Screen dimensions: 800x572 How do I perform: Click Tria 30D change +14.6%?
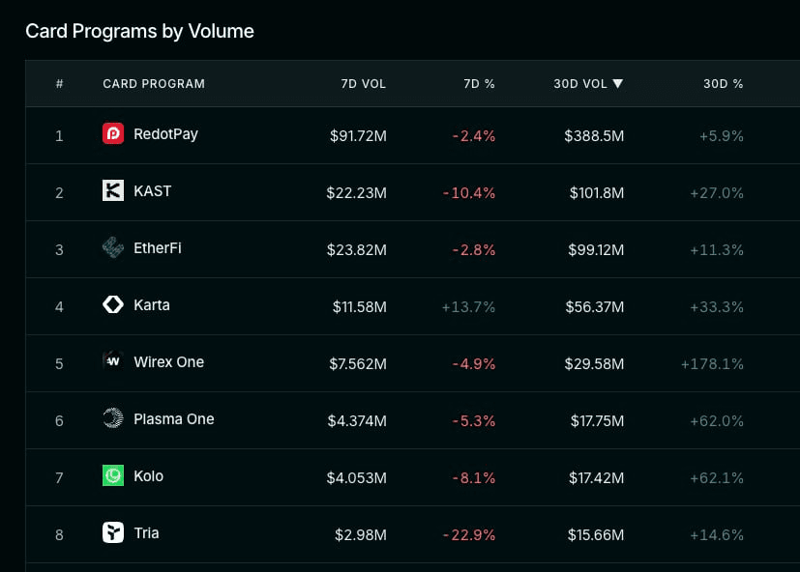click(x=717, y=535)
